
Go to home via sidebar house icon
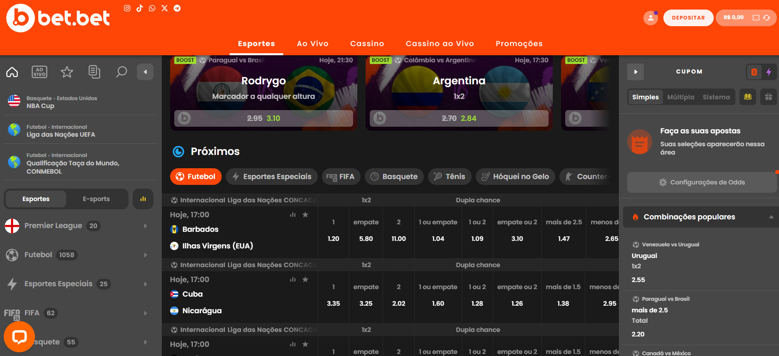tap(12, 72)
